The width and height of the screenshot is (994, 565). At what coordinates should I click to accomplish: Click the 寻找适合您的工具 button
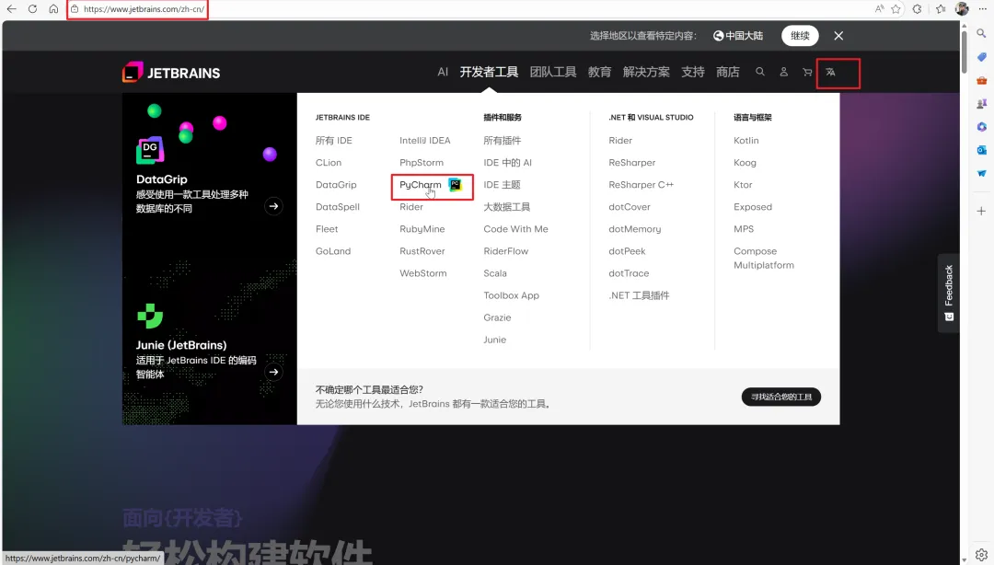tap(781, 397)
